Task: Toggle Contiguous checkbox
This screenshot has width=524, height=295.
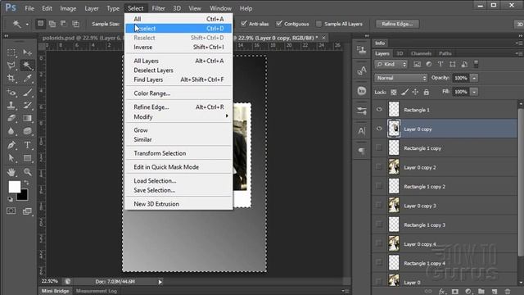Action: coord(279,24)
